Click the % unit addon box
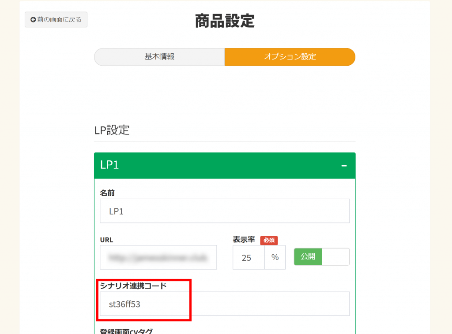The height and width of the screenshot is (334, 452). point(275,257)
